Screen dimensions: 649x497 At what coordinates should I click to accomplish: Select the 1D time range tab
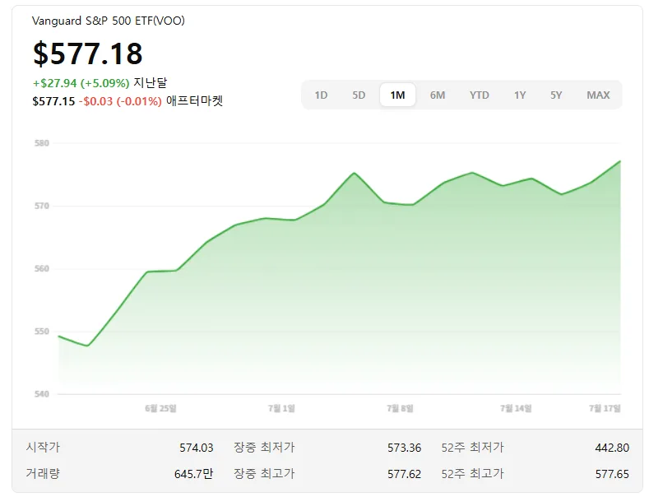[321, 95]
